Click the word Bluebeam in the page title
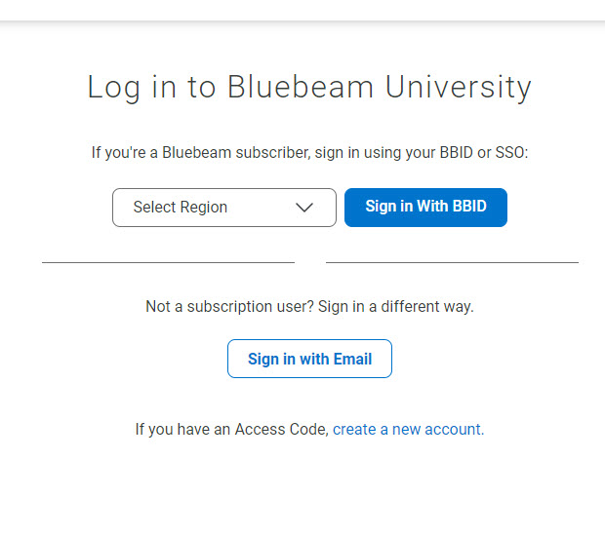 click(301, 87)
